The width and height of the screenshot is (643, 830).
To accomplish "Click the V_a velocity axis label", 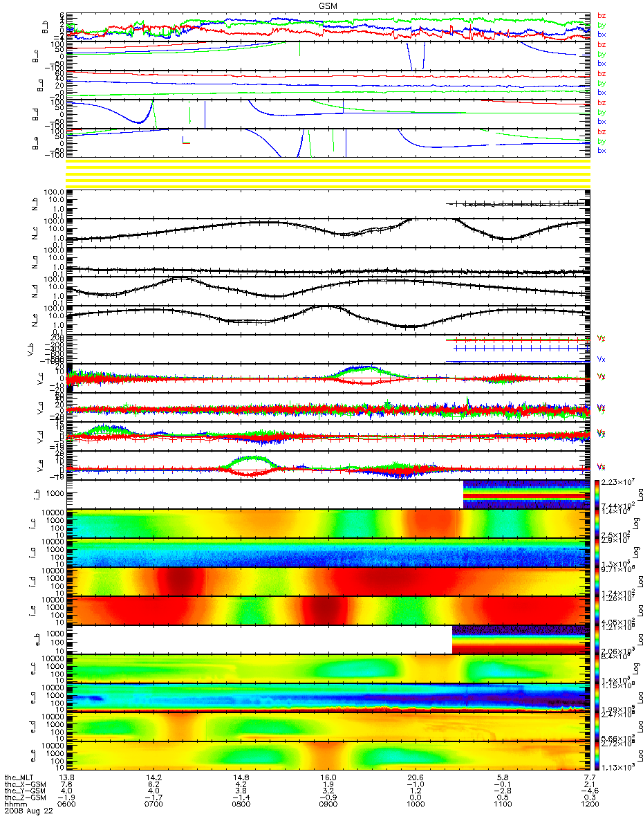I will tap(40, 407).
